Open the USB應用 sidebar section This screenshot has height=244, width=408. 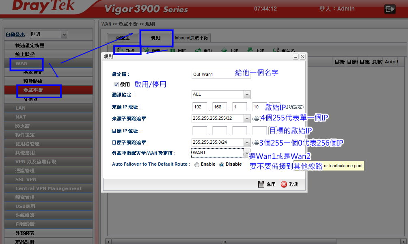click(x=48, y=206)
